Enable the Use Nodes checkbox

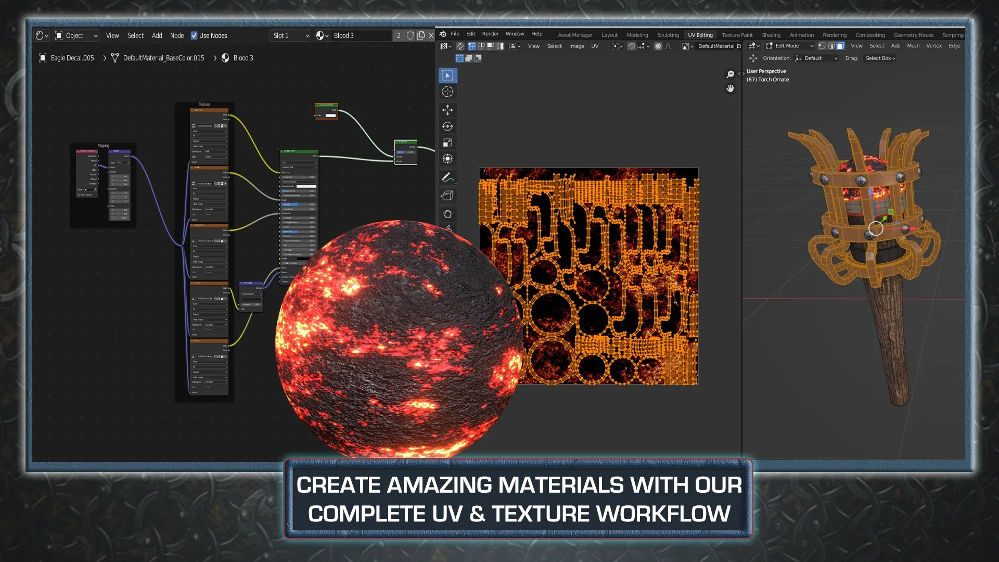click(x=194, y=35)
